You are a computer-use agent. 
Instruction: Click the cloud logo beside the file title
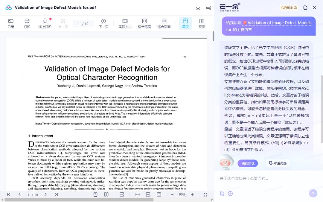click(x=8, y=8)
